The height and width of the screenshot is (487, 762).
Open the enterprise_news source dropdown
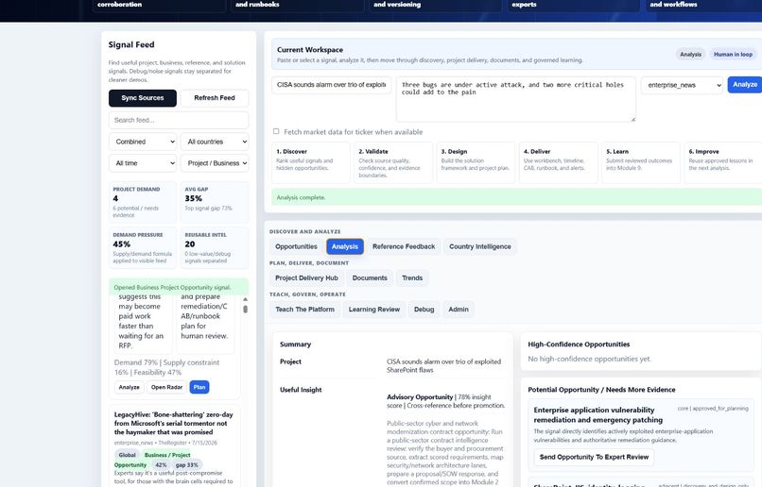(x=682, y=85)
